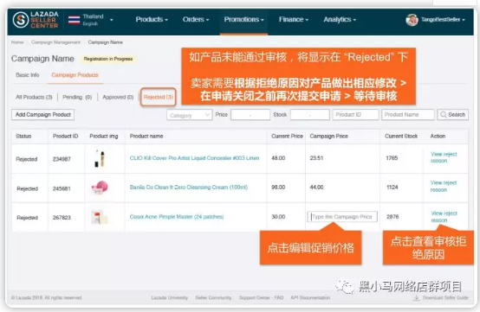This screenshot has height=312, width=480.
Task: Open the Category dropdown filter
Action: tap(190, 115)
